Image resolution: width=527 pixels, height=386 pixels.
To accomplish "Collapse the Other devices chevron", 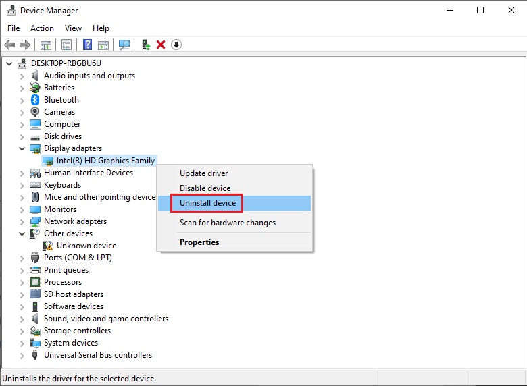I will [x=22, y=233].
